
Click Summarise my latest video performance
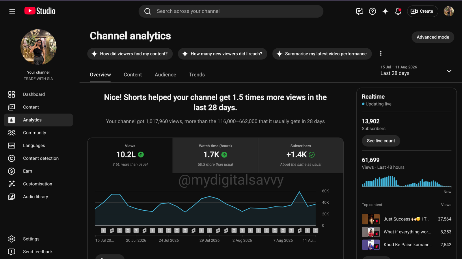pos(322,54)
